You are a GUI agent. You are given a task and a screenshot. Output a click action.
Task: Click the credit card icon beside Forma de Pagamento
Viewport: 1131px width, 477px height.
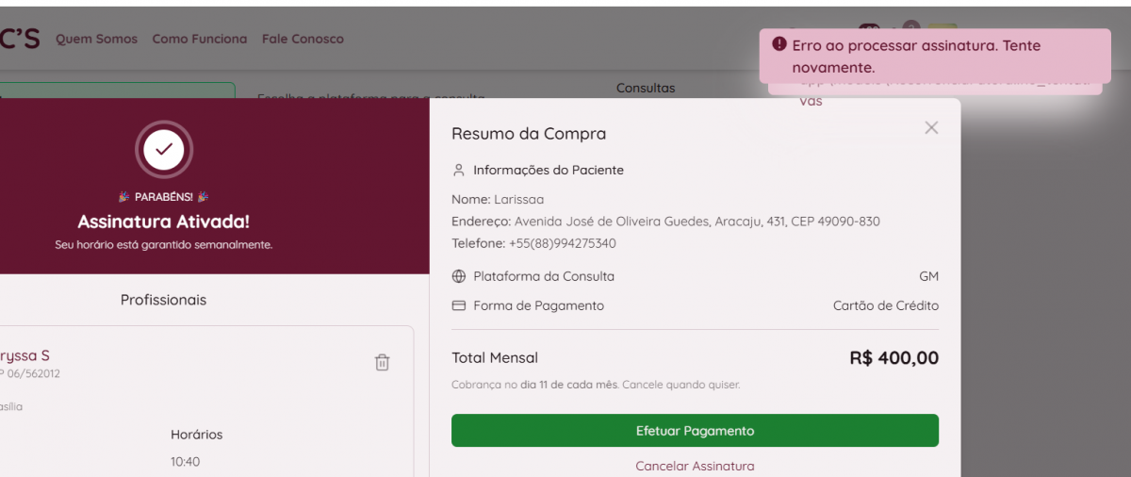pyautogui.click(x=459, y=305)
